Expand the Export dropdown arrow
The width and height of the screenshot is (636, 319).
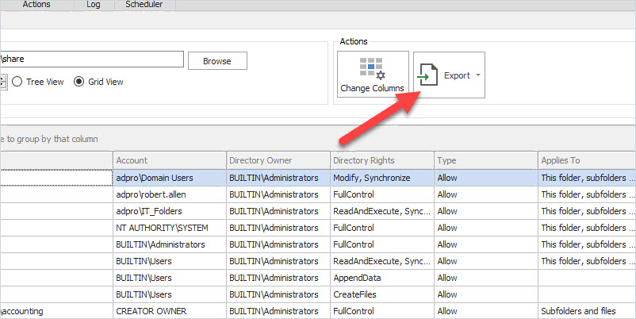coord(478,75)
